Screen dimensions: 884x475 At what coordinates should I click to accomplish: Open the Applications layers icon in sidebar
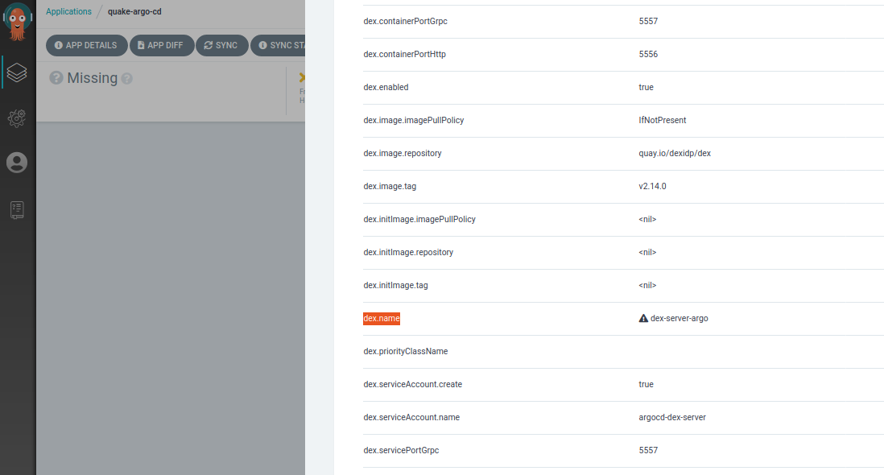coord(17,72)
